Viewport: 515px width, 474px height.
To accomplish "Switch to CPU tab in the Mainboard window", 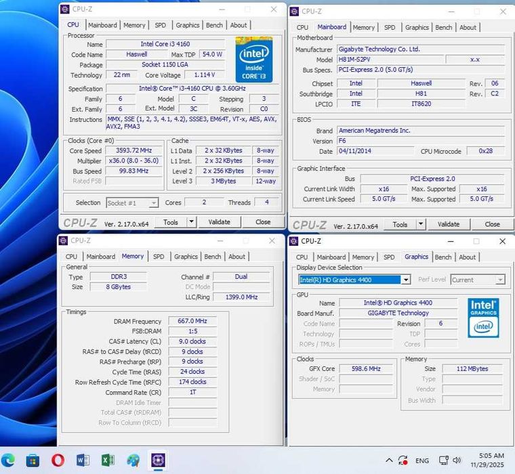I will [302, 27].
